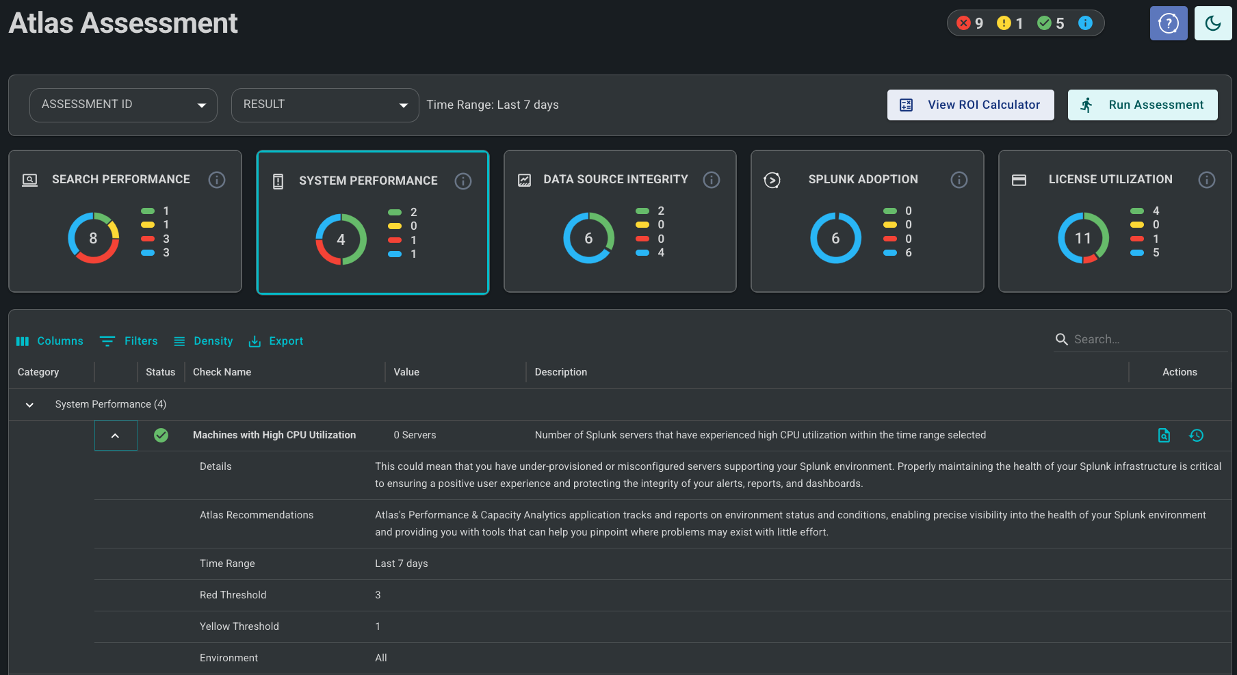Click info icon on License Utilization card
The width and height of the screenshot is (1237, 675).
1207,179
